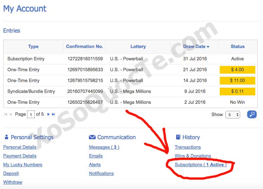Image resolution: width=263 pixels, height=189 pixels.
Task: Sort by Draw Date column
Action: 196,46
